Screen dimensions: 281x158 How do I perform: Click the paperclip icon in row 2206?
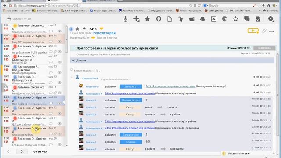coord(55,52)
